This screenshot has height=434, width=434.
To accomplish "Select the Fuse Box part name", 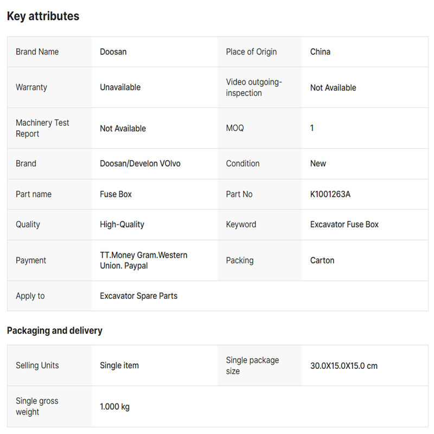I will click(116, 194).
